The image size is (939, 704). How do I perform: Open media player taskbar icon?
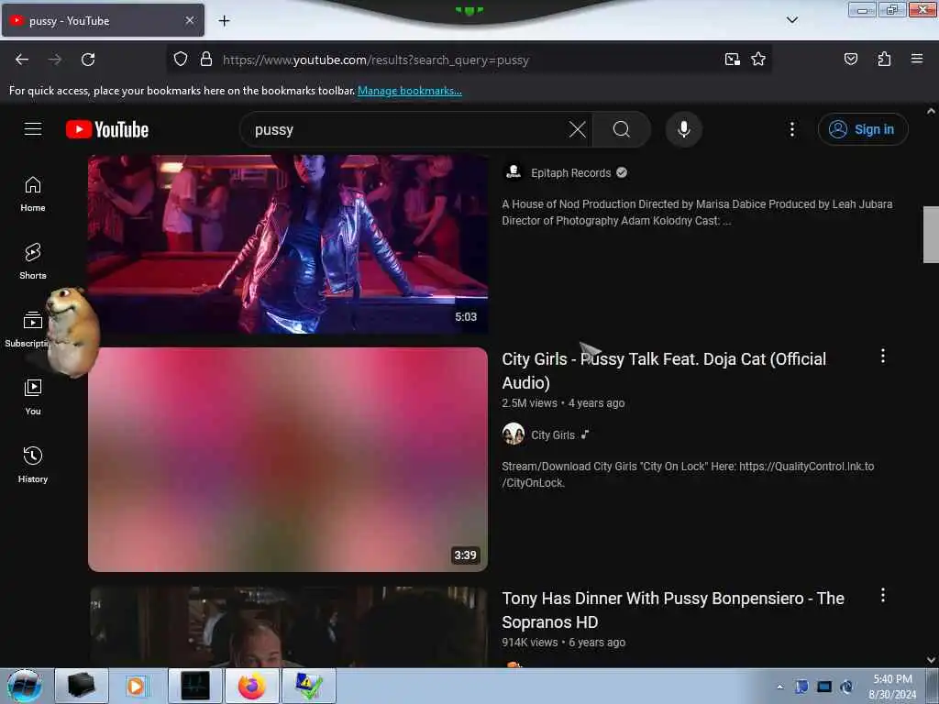coord(136,686)
